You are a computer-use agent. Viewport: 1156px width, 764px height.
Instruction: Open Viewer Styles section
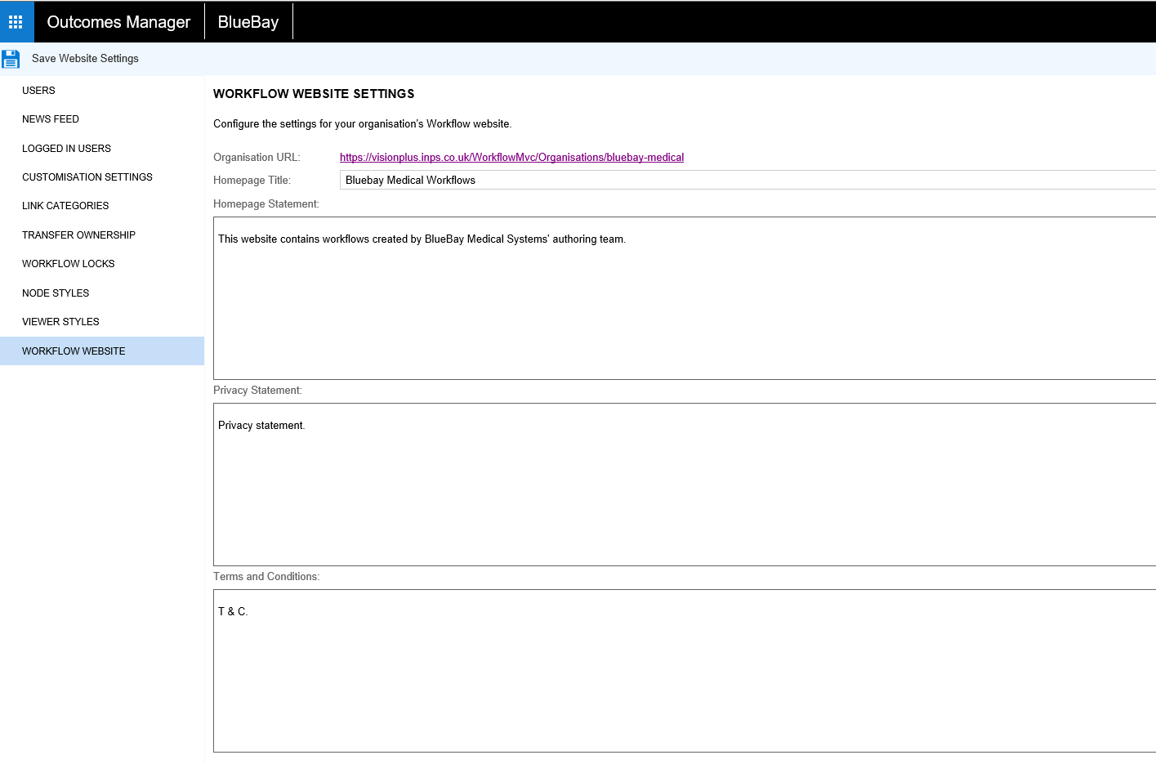60,322
